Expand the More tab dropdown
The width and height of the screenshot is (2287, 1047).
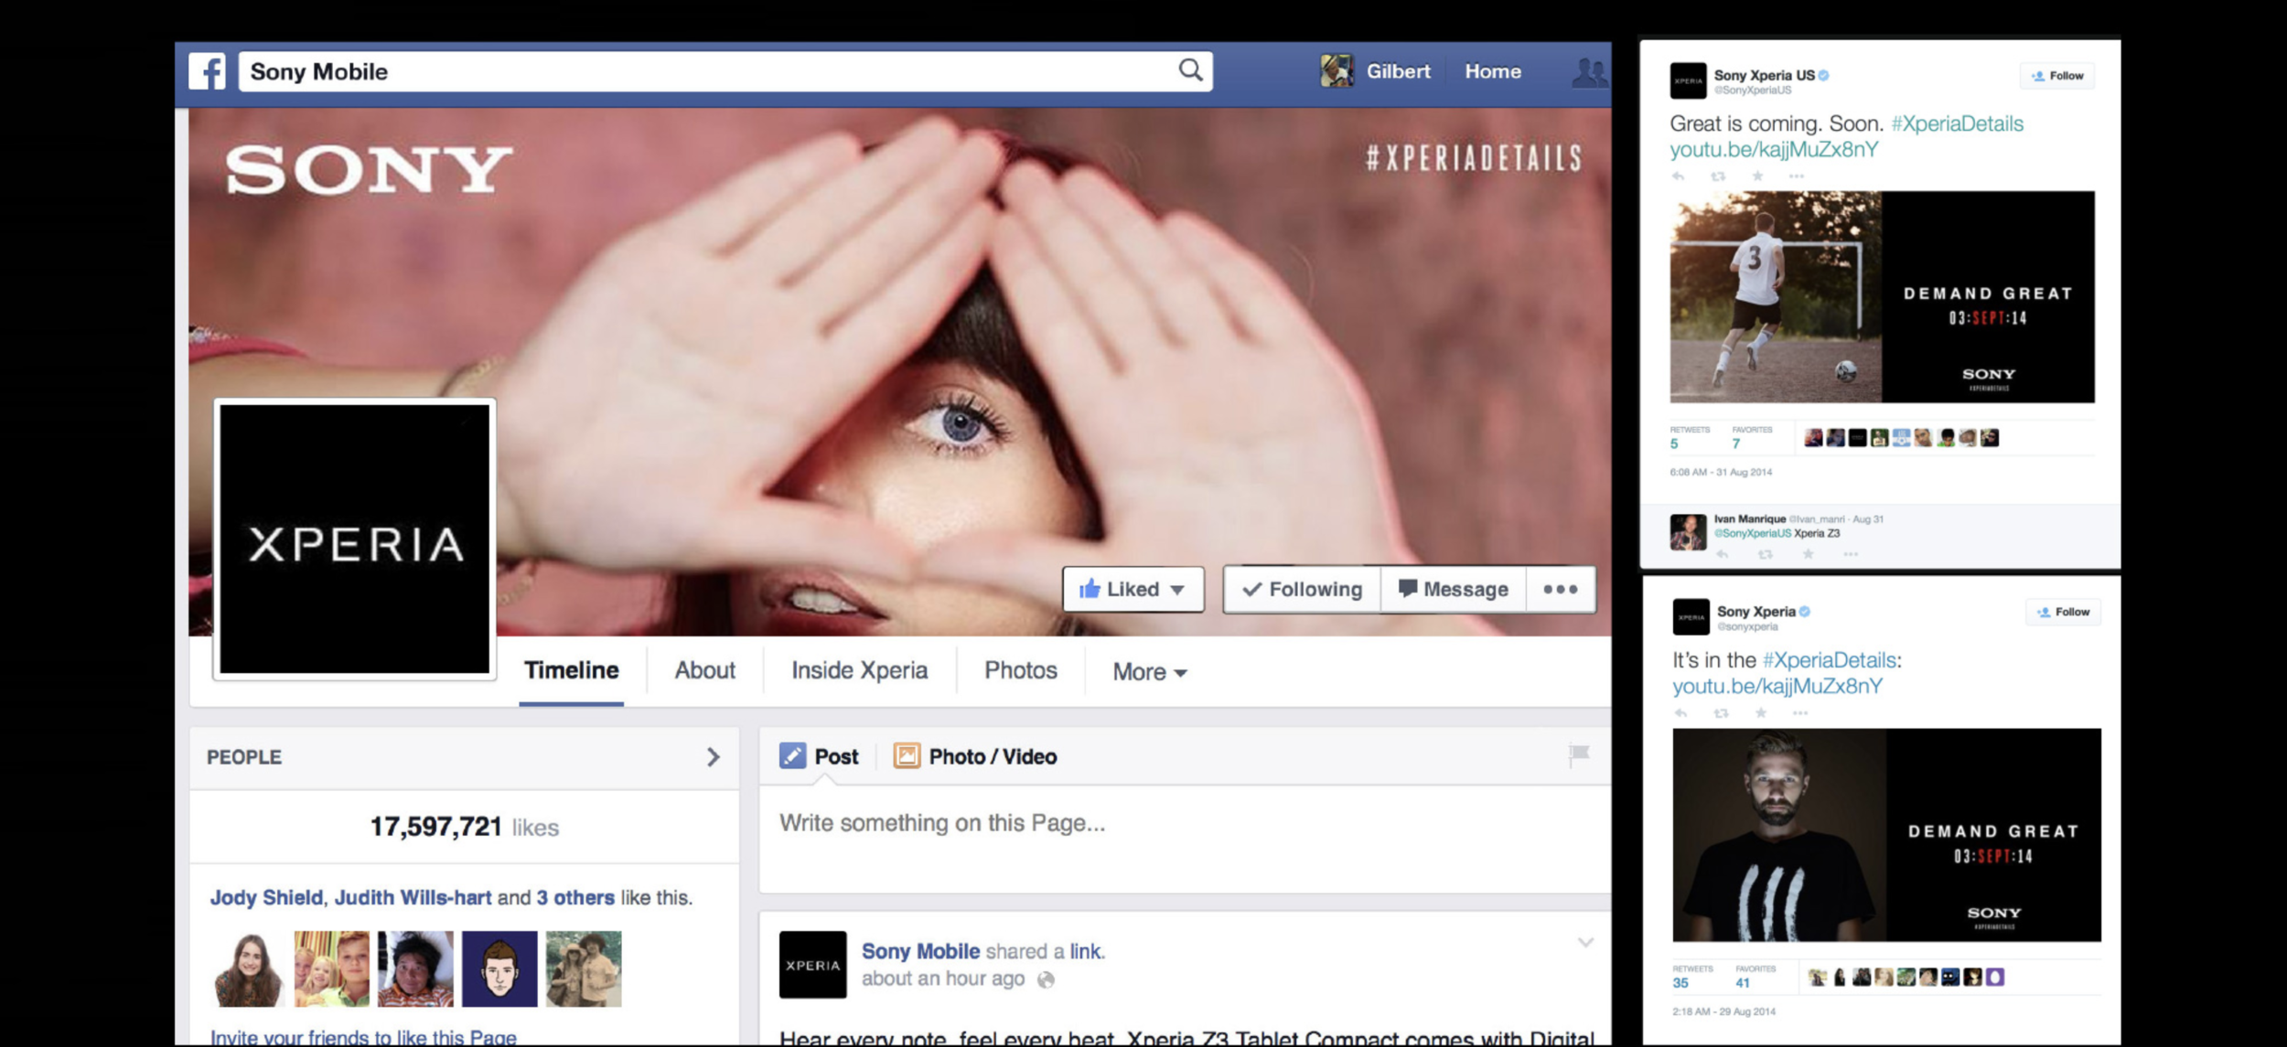(x=1150, y=672)
